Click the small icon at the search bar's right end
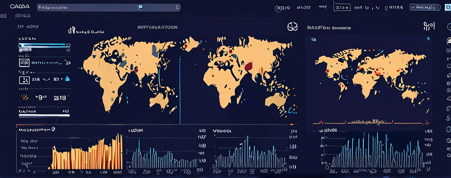This screenshot has width=451, height=178. (x=177, y=7)
